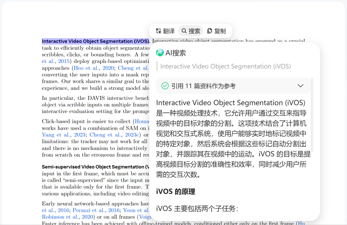Select the 翻译 toolbar option
Viewport: 347px width, 225px height.
coord(165,31)
